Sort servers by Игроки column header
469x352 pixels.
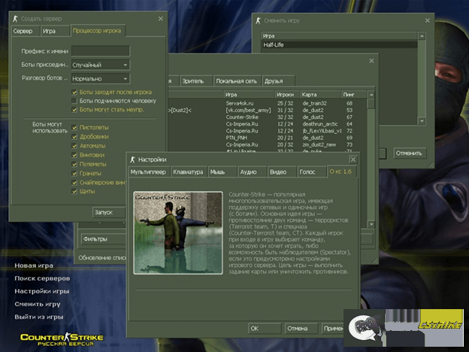287,95
